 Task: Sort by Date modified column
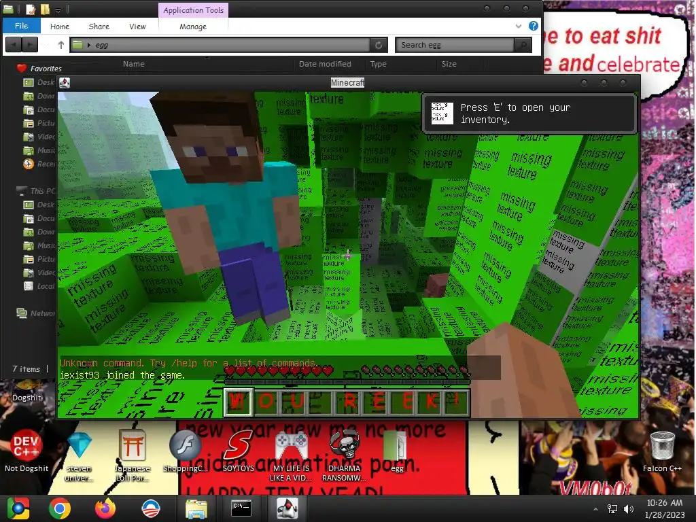pyautogui.click(x=325, y=64)
